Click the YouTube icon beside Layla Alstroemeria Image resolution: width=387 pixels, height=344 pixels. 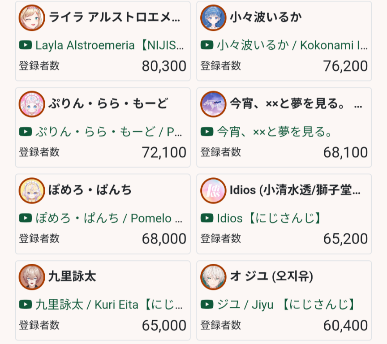pyautogui.click(x=26, y=45)
